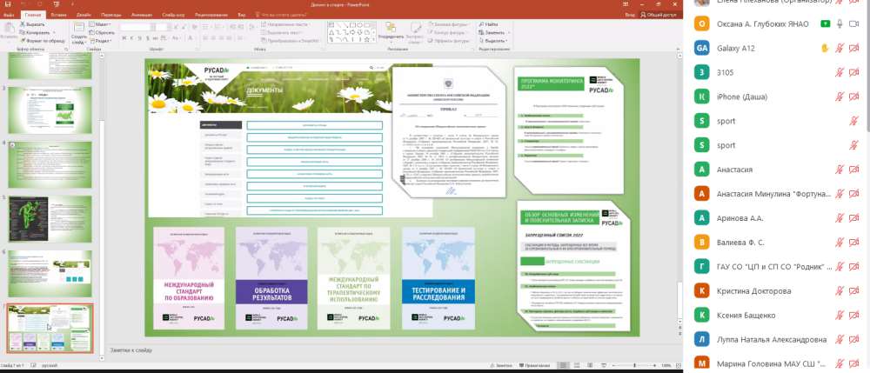Viewport: 870px width, 373px height.
Task: Click camera icon for Оксана А. Глубоких
Action: point(854,23)
